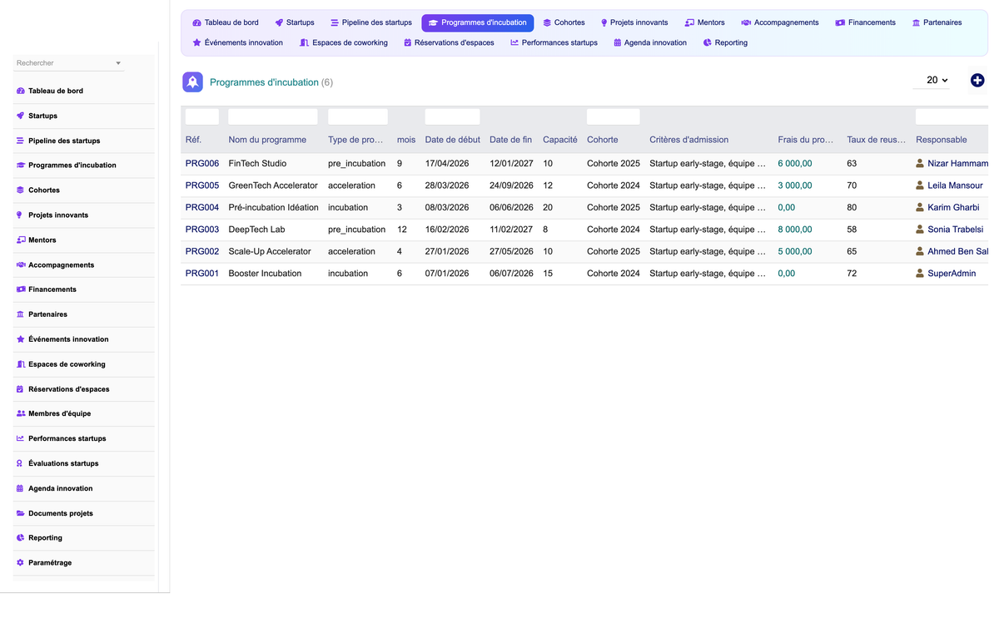The width and height of the screenshot is (999, 618).
Task: Switch to the Cohortes top tab
Action: [564, 22]
